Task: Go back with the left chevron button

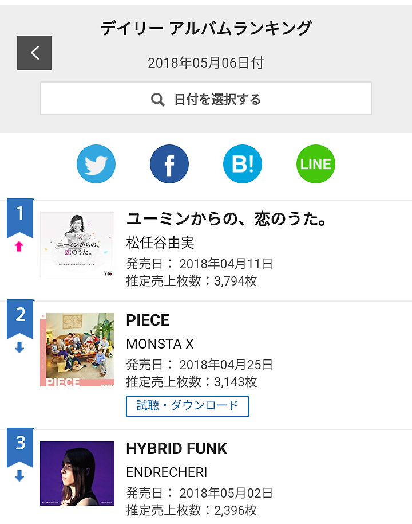Action: point(34,53)
